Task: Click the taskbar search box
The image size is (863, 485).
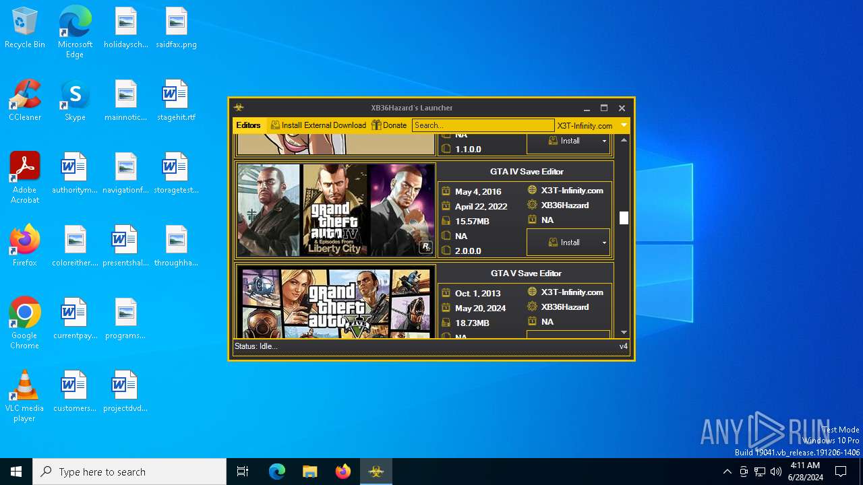Action: point(129,472)
